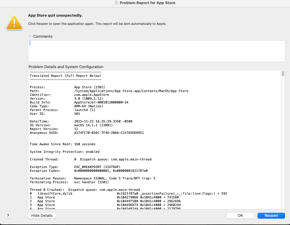Click the Termination Reason line
290x225 pixels.
(x=93, y=178)
